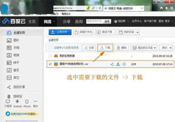Select the 种子 BT category icon
The image size is (175, 122).
(9, 63)
